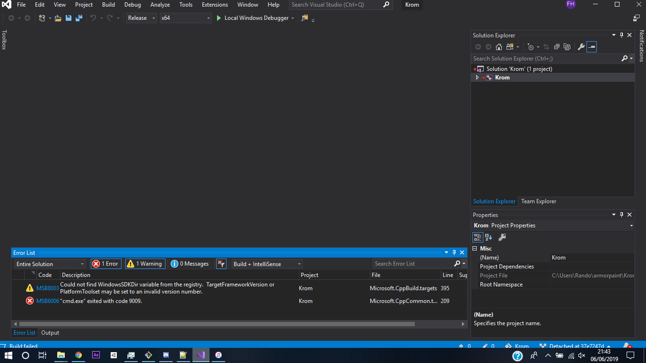The width and height of the screenshot is (646, 363).
Task: Open the error list filter icon
Action: [x=221, y=263]
